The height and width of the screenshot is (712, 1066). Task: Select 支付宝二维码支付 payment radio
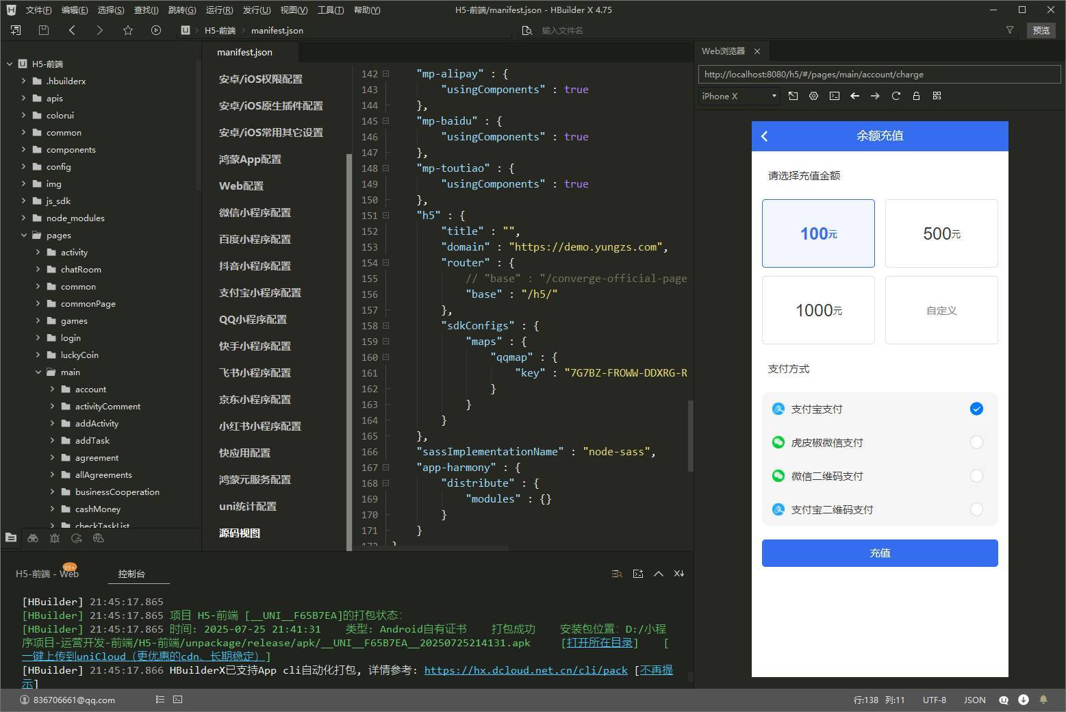pyautogui.click(x=976, y=509)
